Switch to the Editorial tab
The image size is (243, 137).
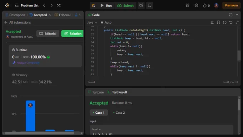[63, 15]
